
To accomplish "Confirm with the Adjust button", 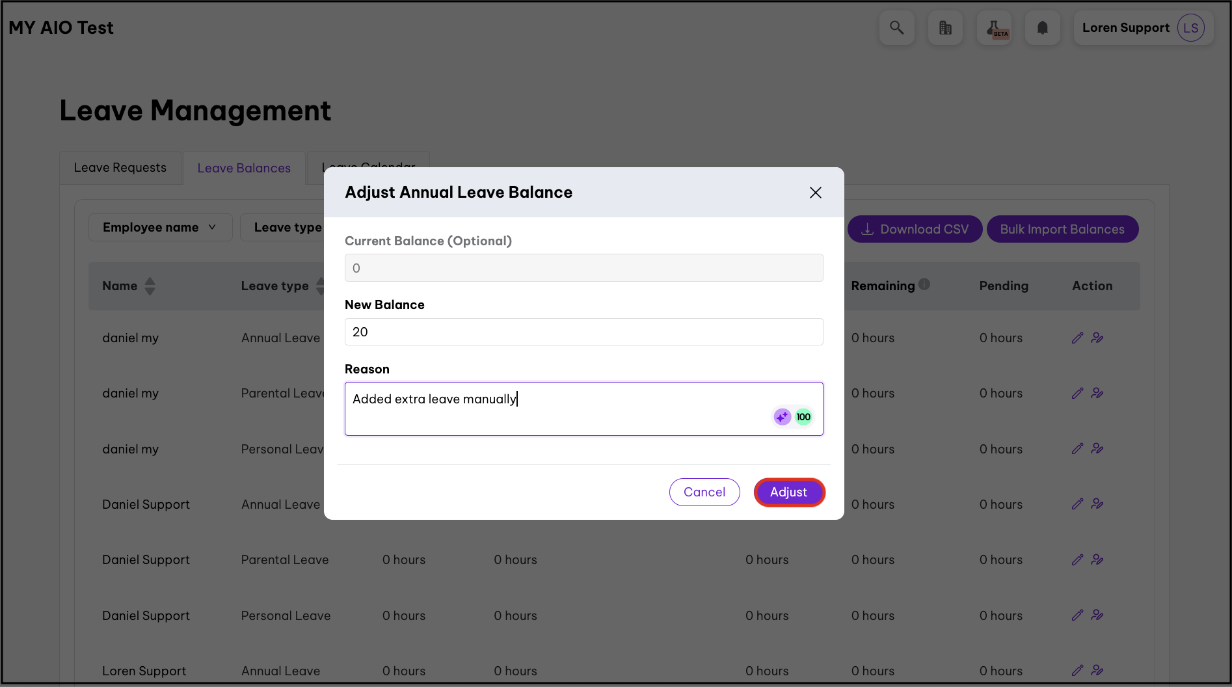I will 789,492.
